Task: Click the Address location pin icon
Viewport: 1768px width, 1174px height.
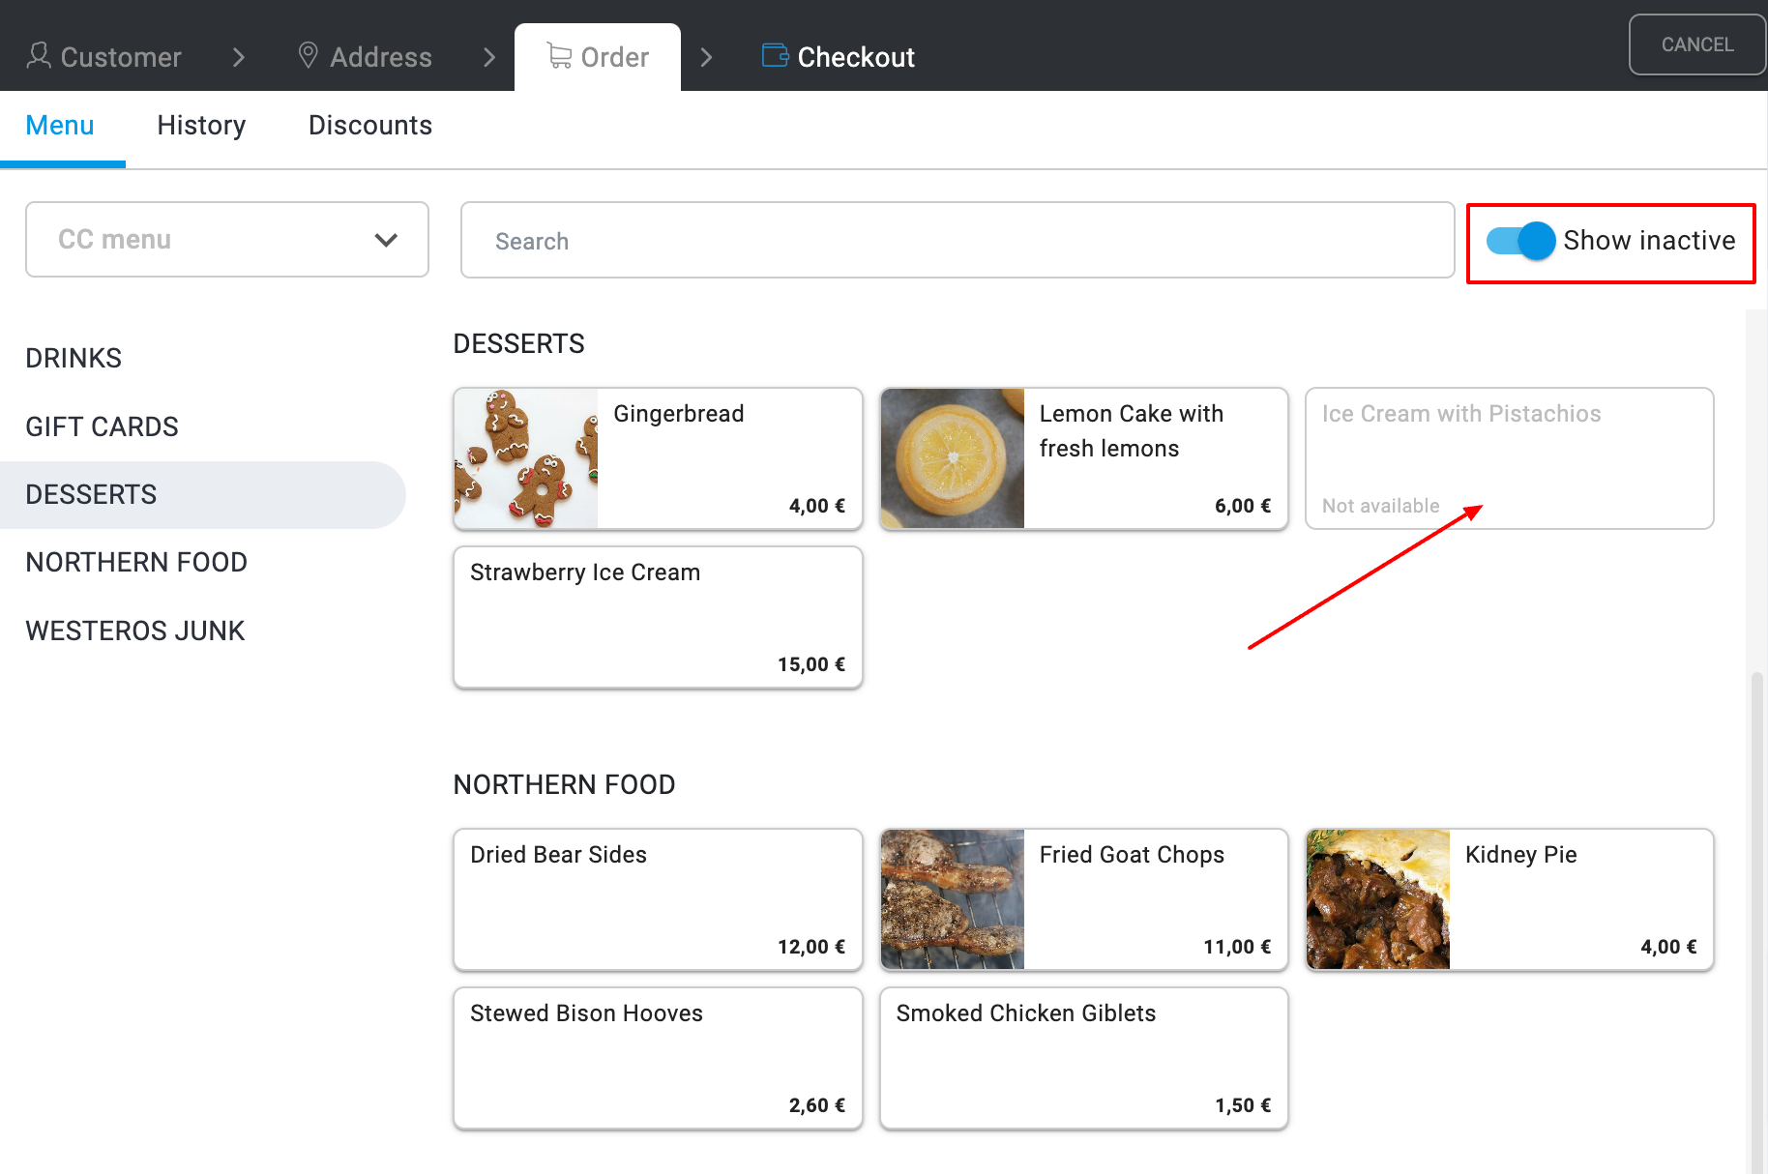Action: (308, 55)
